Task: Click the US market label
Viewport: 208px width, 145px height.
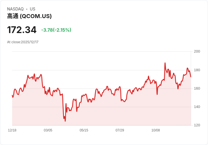Action: [x=32, y=9]
